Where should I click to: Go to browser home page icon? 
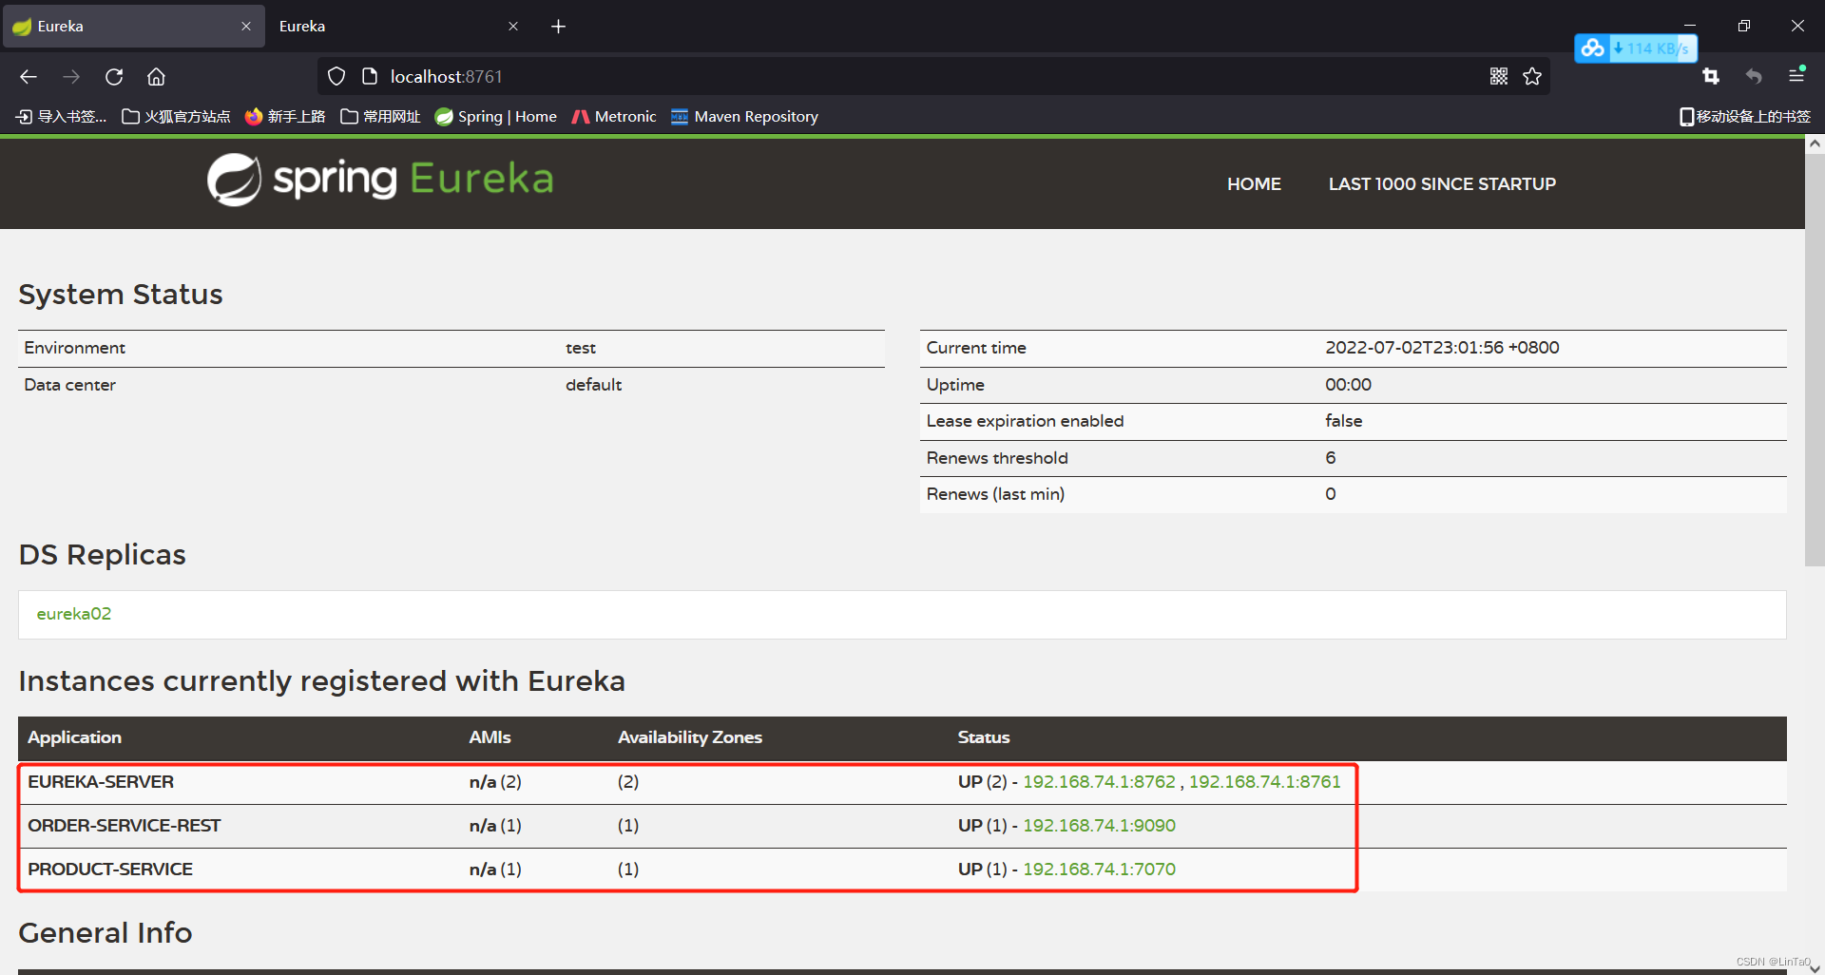point(156,77)
